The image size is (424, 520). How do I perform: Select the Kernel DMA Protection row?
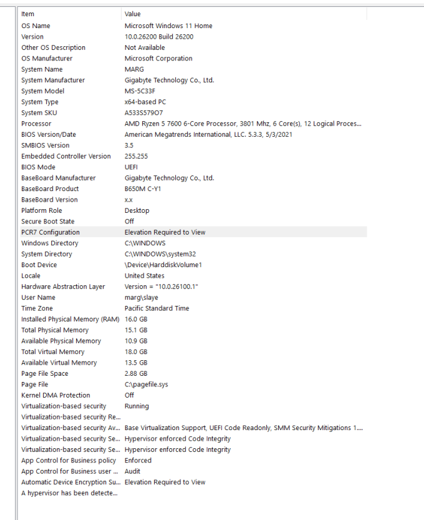click(193, 395)
